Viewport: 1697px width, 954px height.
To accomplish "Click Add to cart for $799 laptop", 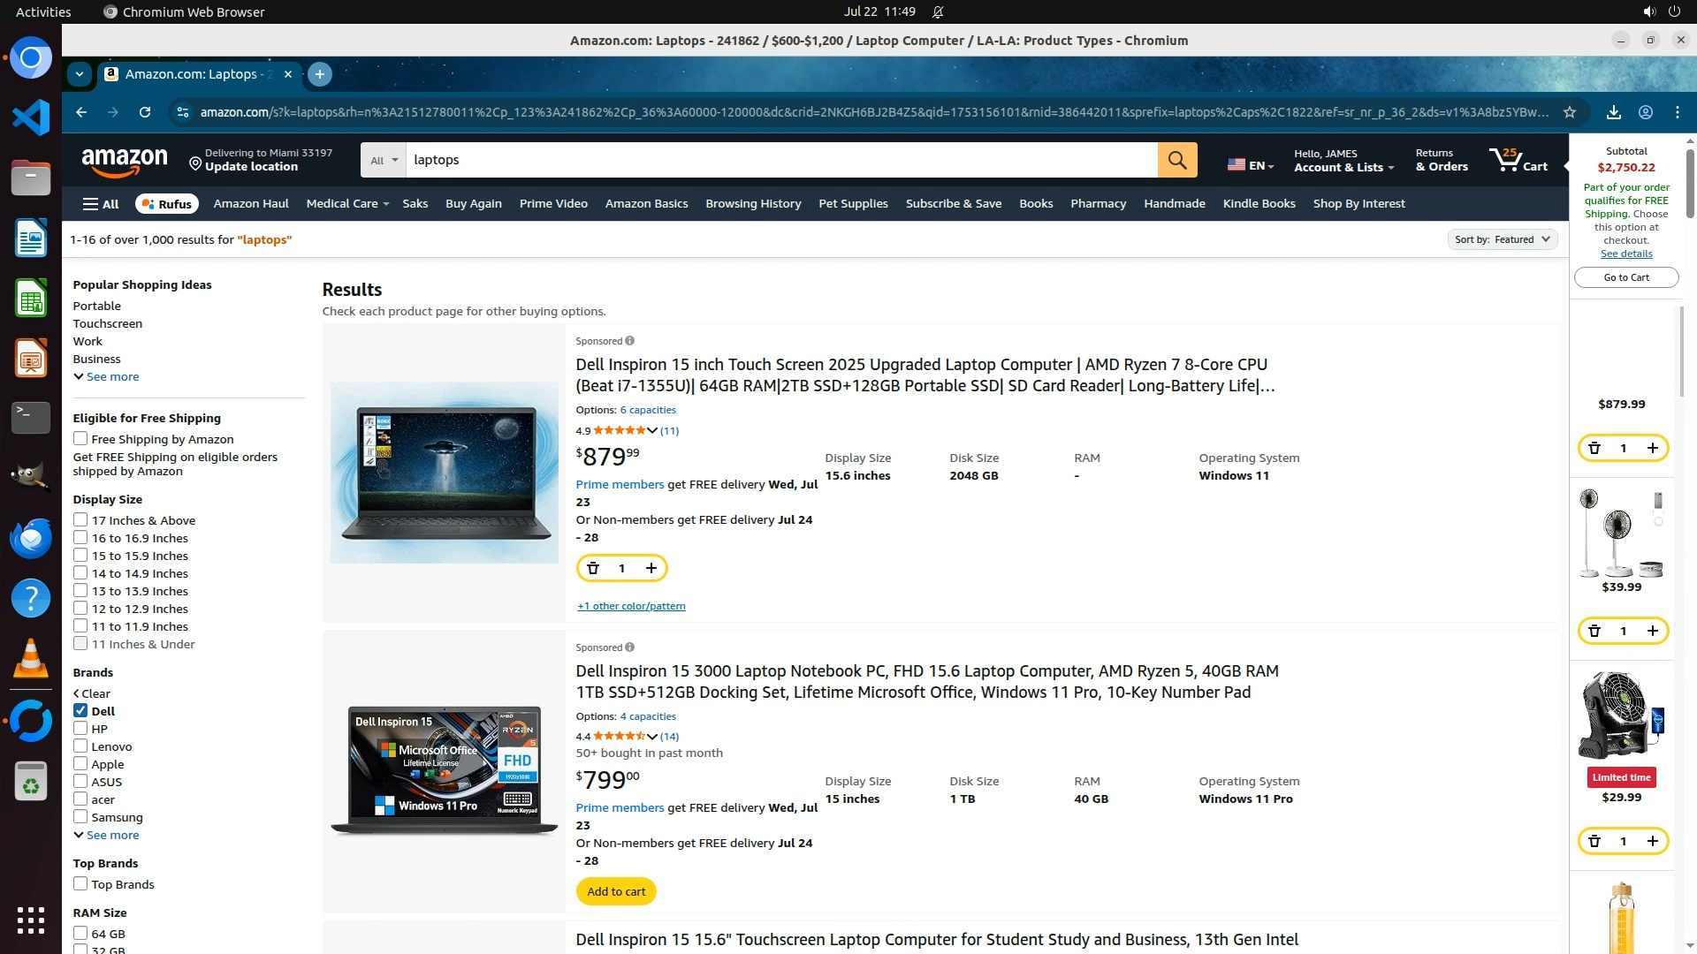I will [616, 891].
